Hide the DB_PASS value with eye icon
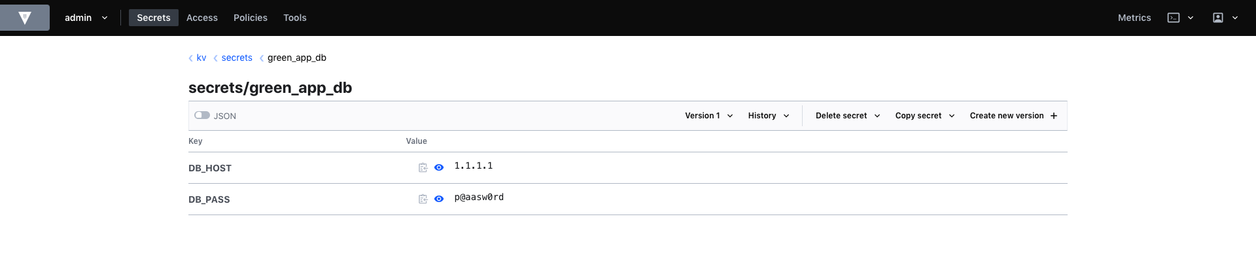 click(x=439, y=199)
